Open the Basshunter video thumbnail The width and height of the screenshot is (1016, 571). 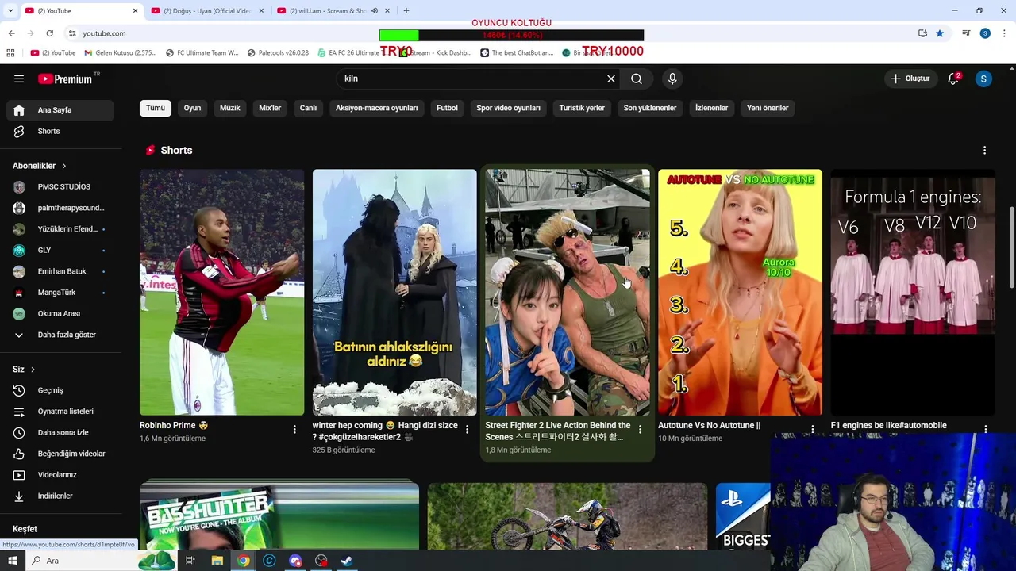[279, 515]
